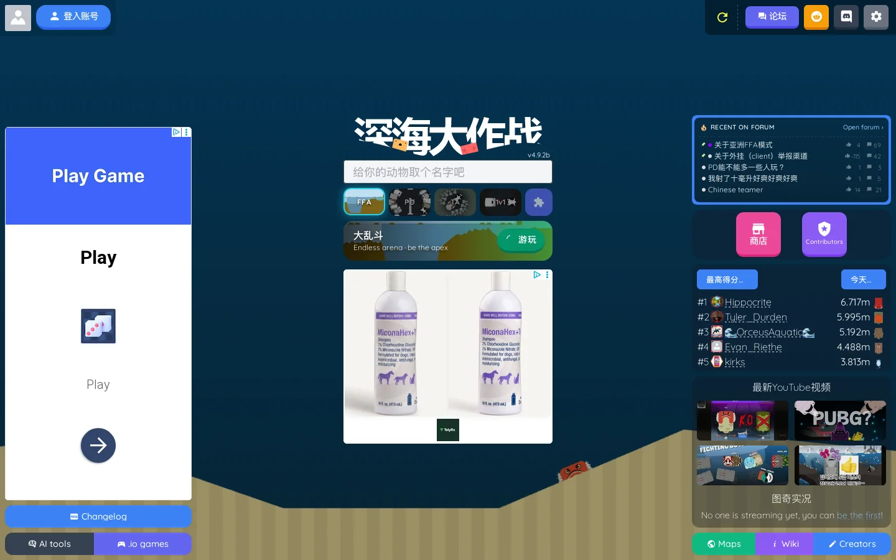Screen dimensions: 896x560
Task: Open Tyler_Durden's leaderboard profile
Action: 756,317
